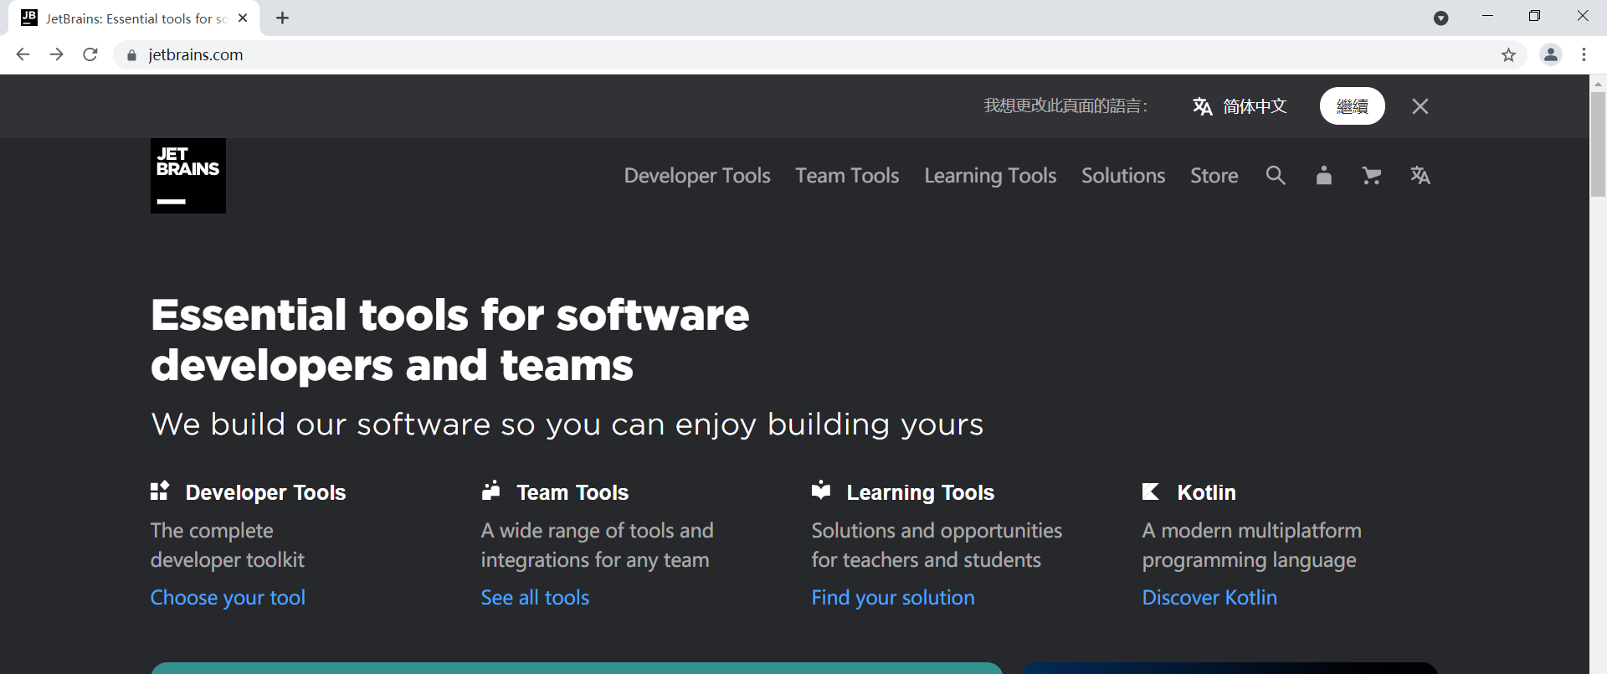This screenshot has height=674, width=1607.
Task: Click 'Solutions and opportunities for teachers' text
Action: [937, 545]
